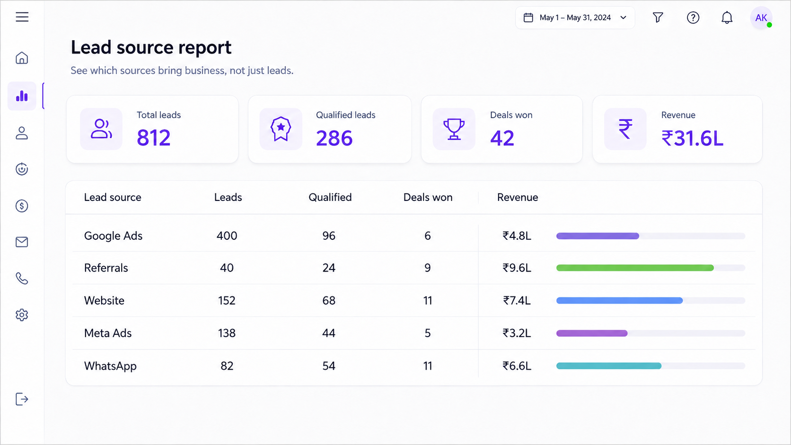Click Meta Ads revenue ₹3.2L
791x445 pixels.
coord(517,333)
